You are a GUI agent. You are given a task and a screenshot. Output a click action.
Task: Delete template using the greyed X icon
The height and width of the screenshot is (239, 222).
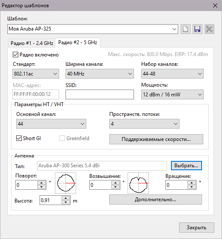[209, 29]
